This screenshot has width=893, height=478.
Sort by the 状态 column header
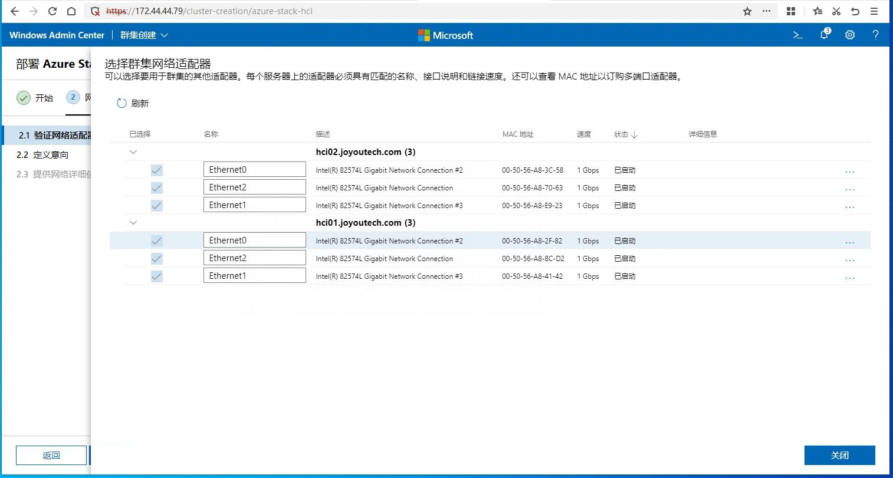625,134
